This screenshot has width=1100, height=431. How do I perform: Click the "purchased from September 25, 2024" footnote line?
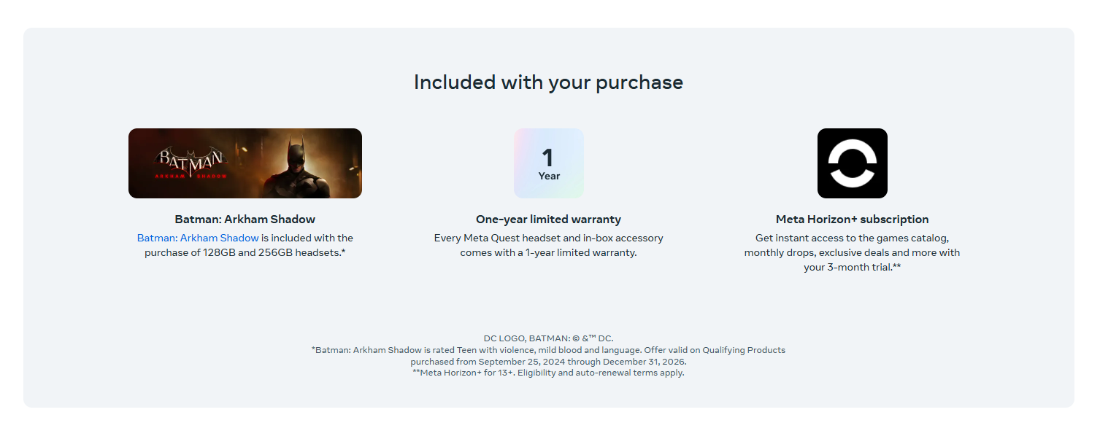[x=548, y=362]
